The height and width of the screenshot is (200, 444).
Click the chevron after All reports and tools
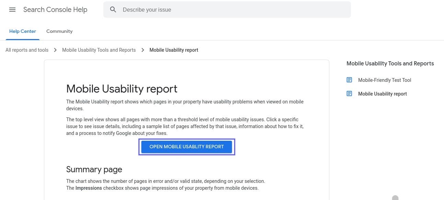(55, 50)
